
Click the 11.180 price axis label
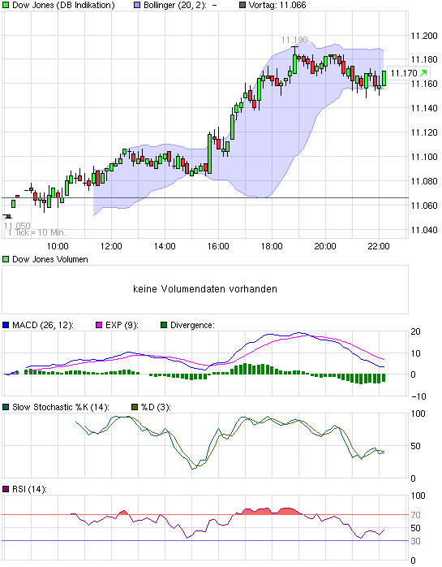[424, 59]
